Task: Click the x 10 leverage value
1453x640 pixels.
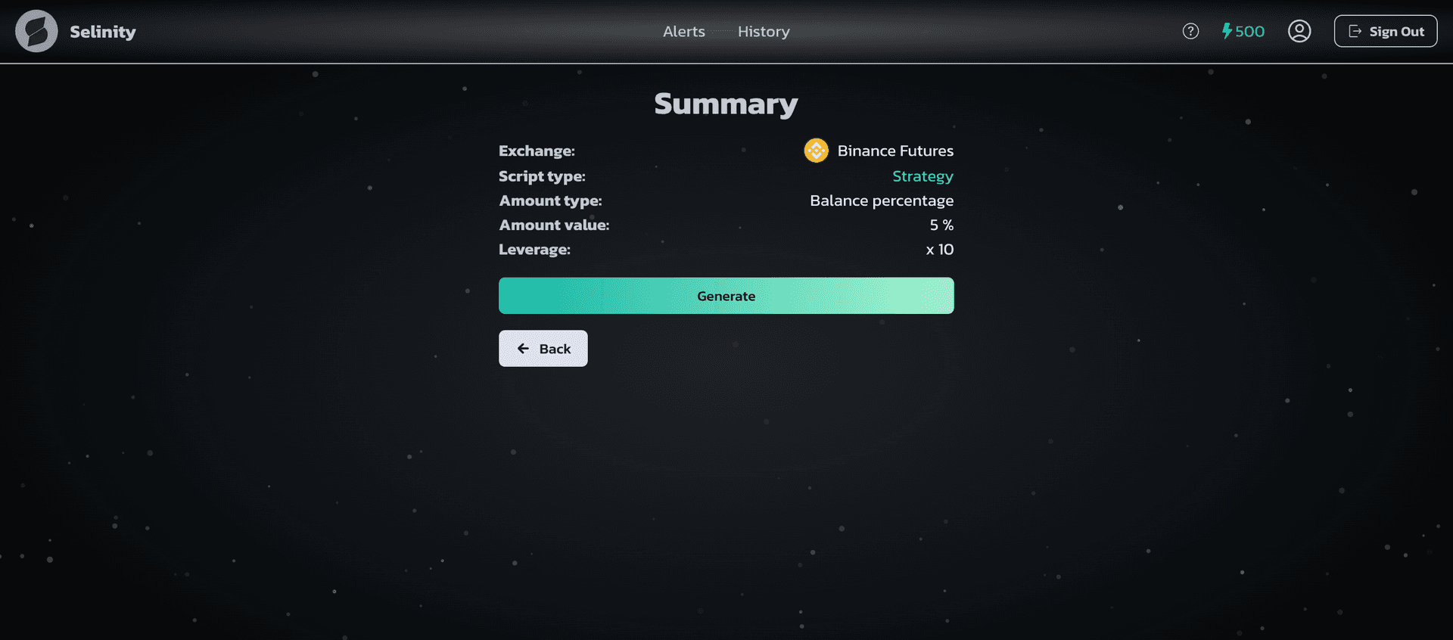Action: click(x=940, y=250)
